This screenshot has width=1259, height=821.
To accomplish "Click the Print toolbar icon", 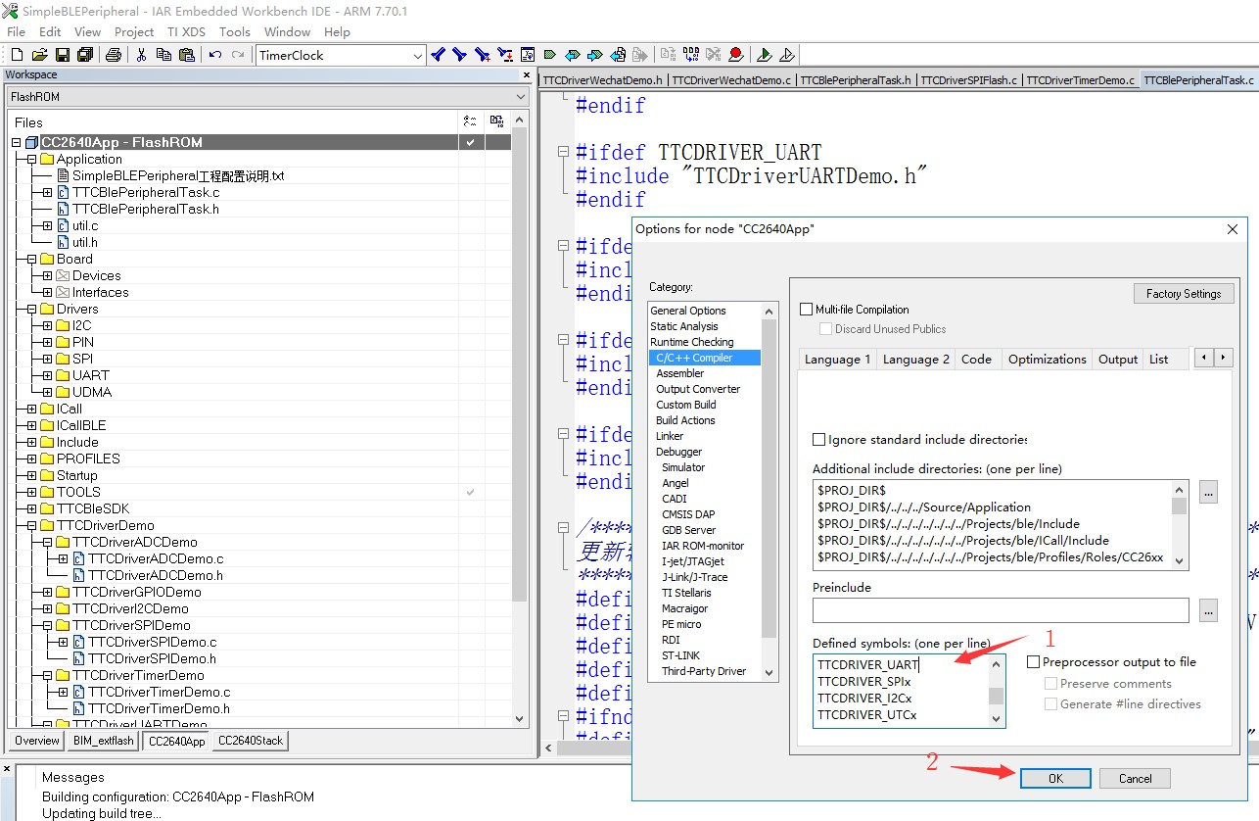I will 113,55.
